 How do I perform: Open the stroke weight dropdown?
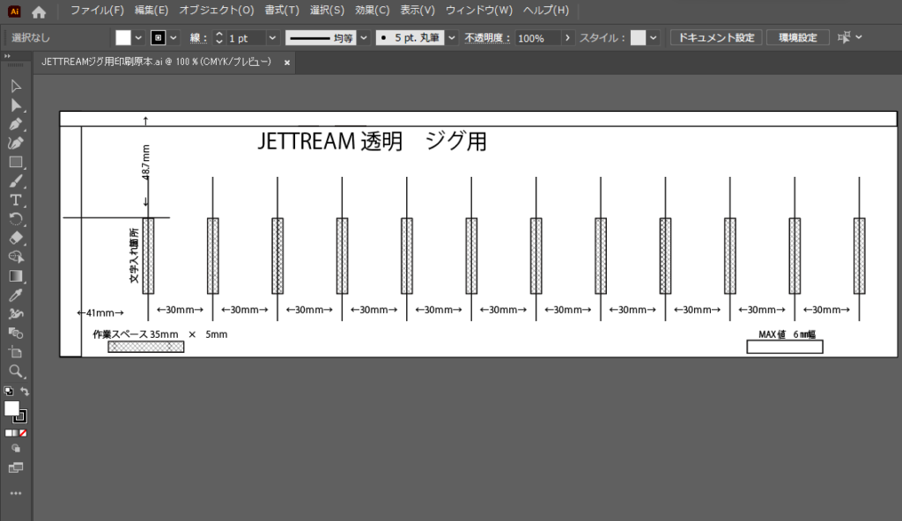coord(272,38)
